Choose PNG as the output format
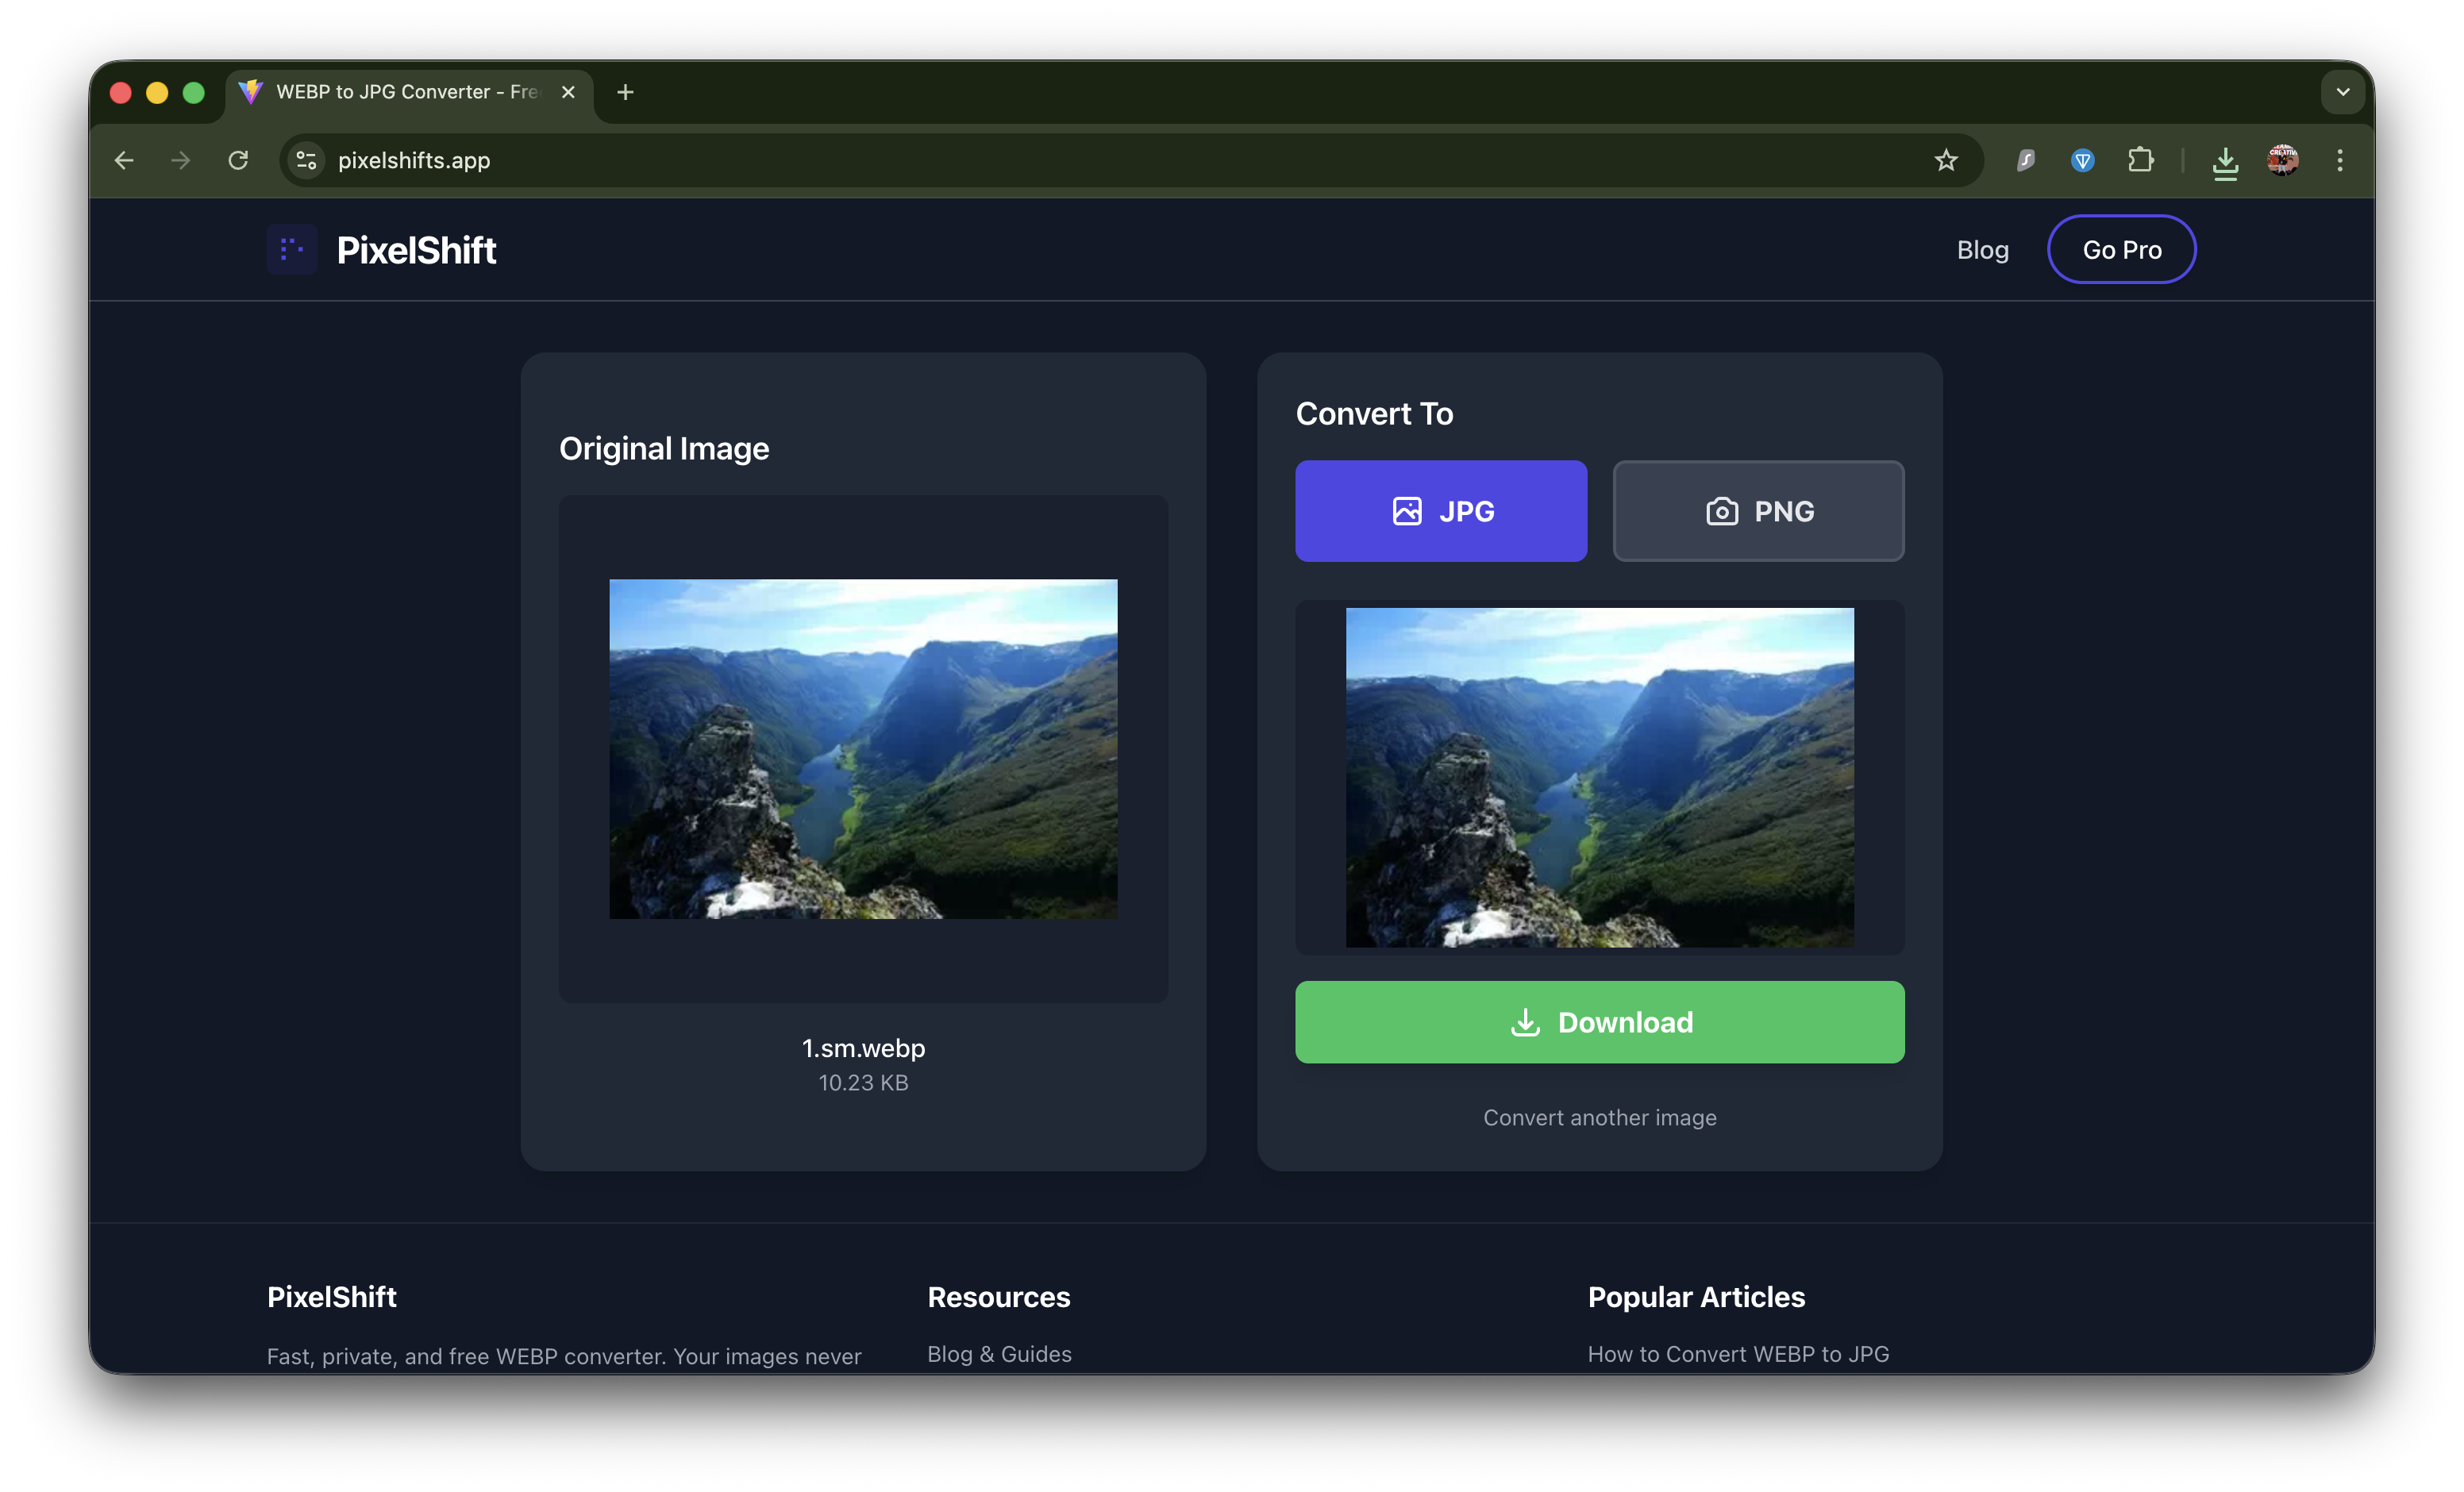Image resolution: width=2464 pixels, height=1492 pixels. [1759, 511]
